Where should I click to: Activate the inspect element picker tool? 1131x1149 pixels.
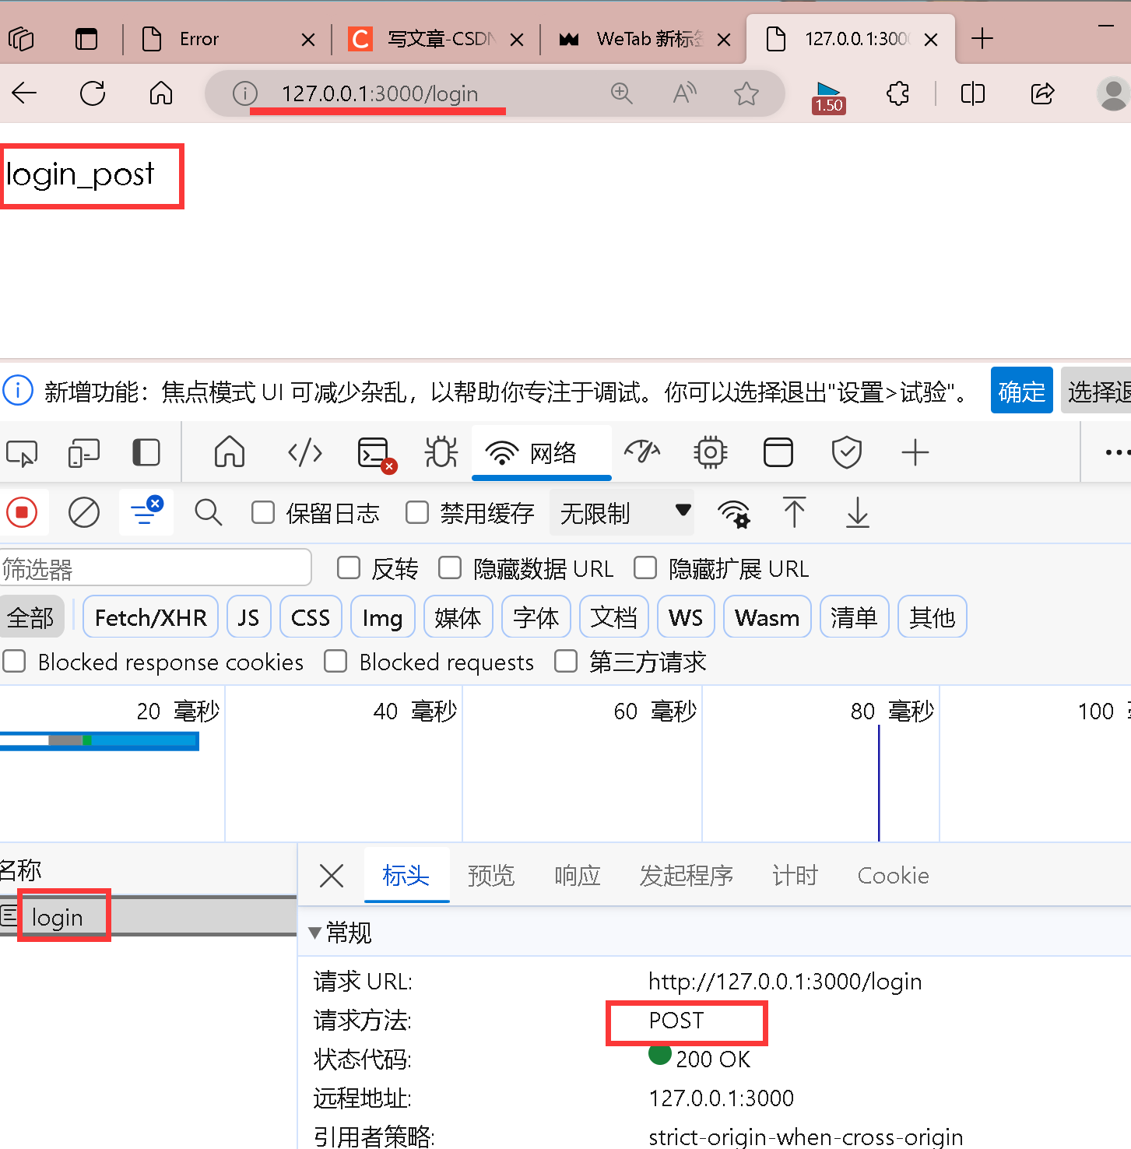22,452
